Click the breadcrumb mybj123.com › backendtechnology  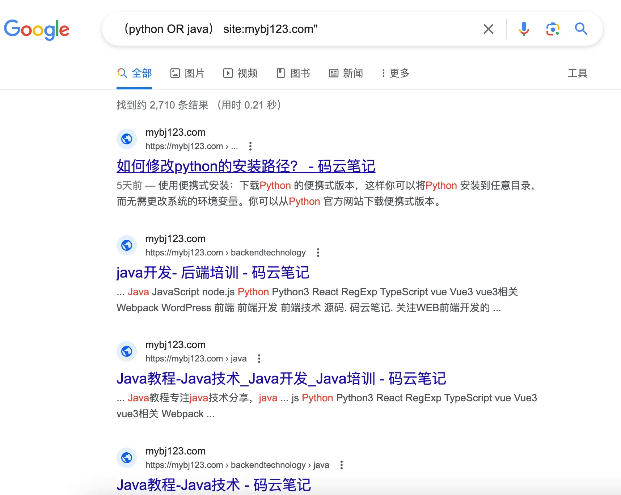point(225,253)
